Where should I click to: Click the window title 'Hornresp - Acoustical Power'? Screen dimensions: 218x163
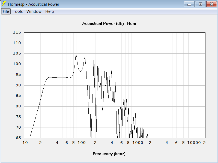pos(34,4)
